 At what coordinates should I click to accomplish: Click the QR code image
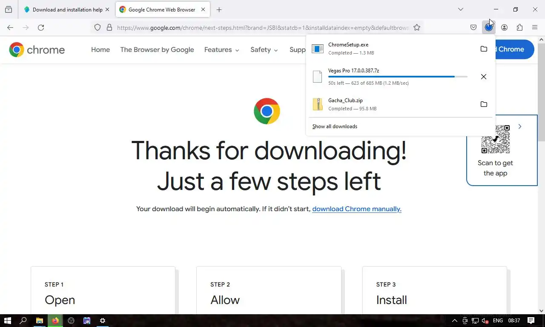(x=496, y=139)
